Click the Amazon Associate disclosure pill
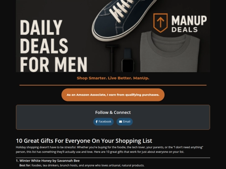The image size is (226, 169). click(x=113, y=95)
